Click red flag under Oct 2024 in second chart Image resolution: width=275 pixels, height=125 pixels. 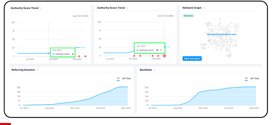click(134, 56)
